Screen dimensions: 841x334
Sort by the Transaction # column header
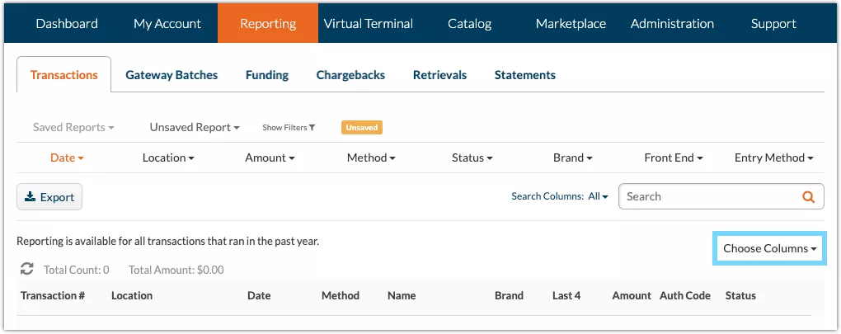pos(53,295)
